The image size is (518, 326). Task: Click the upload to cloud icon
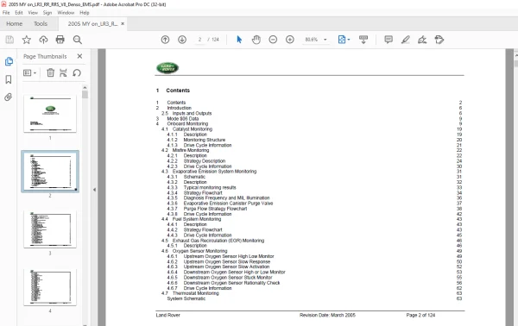pos(43,40)
